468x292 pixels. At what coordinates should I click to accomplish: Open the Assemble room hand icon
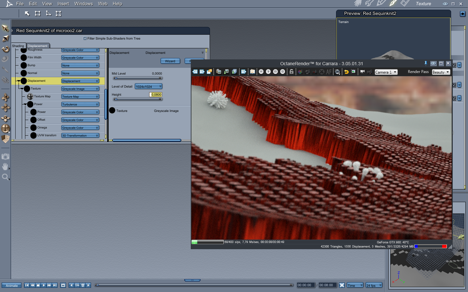(358, 3)
